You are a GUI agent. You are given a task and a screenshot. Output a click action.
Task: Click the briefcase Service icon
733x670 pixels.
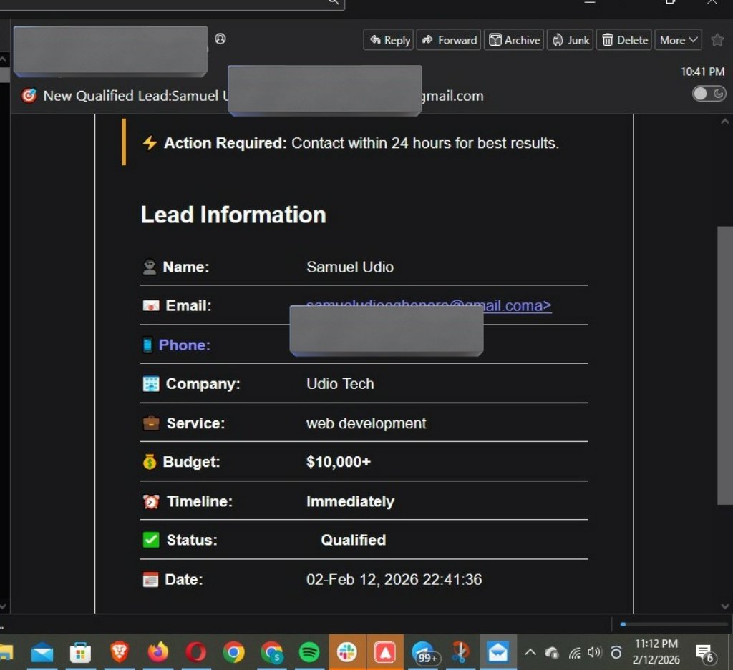coord(150,423)
